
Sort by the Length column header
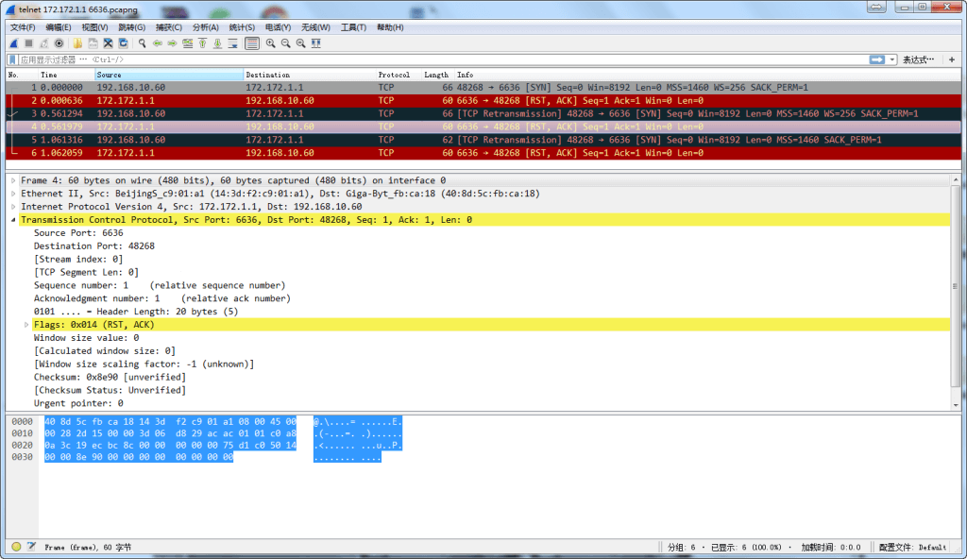pos(438,75)
